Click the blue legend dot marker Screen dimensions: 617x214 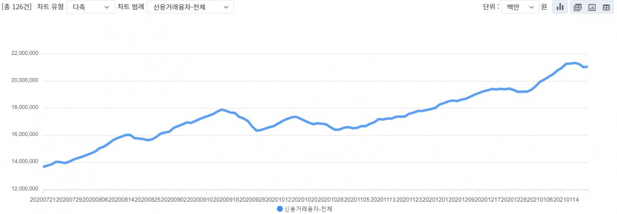280,209
